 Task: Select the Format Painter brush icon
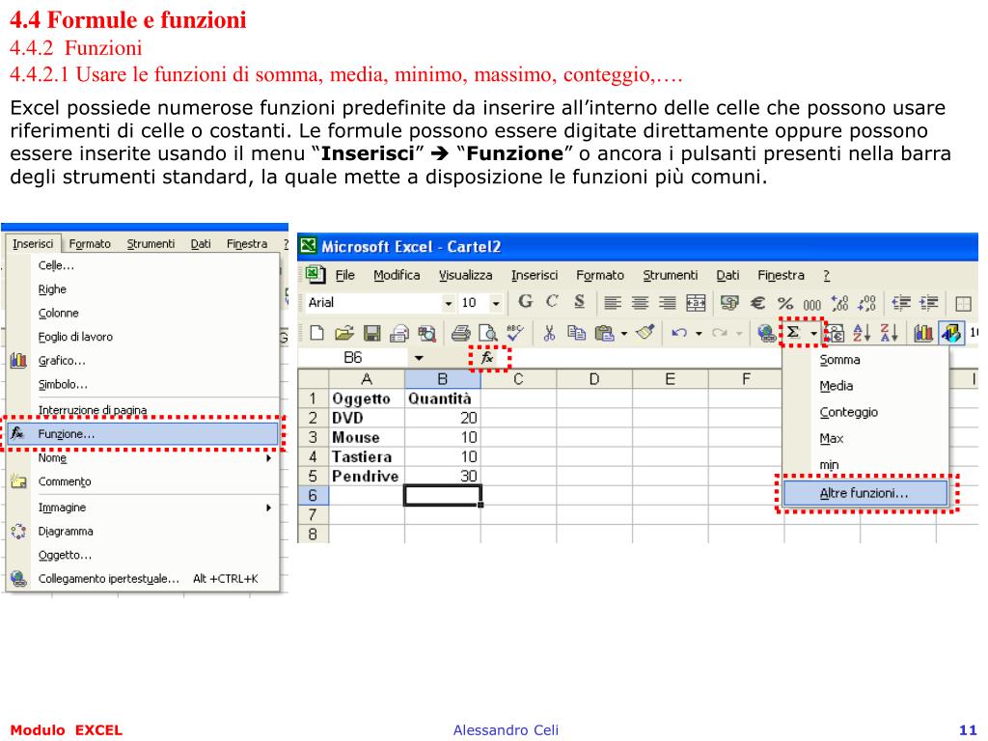pyautogui.click(x=645, y=332)
